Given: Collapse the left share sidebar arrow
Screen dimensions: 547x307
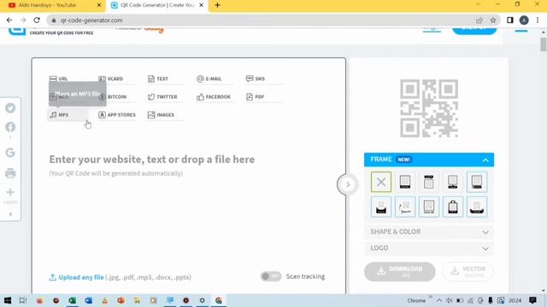Looking at the screenshot, I should tap(10, 214).
